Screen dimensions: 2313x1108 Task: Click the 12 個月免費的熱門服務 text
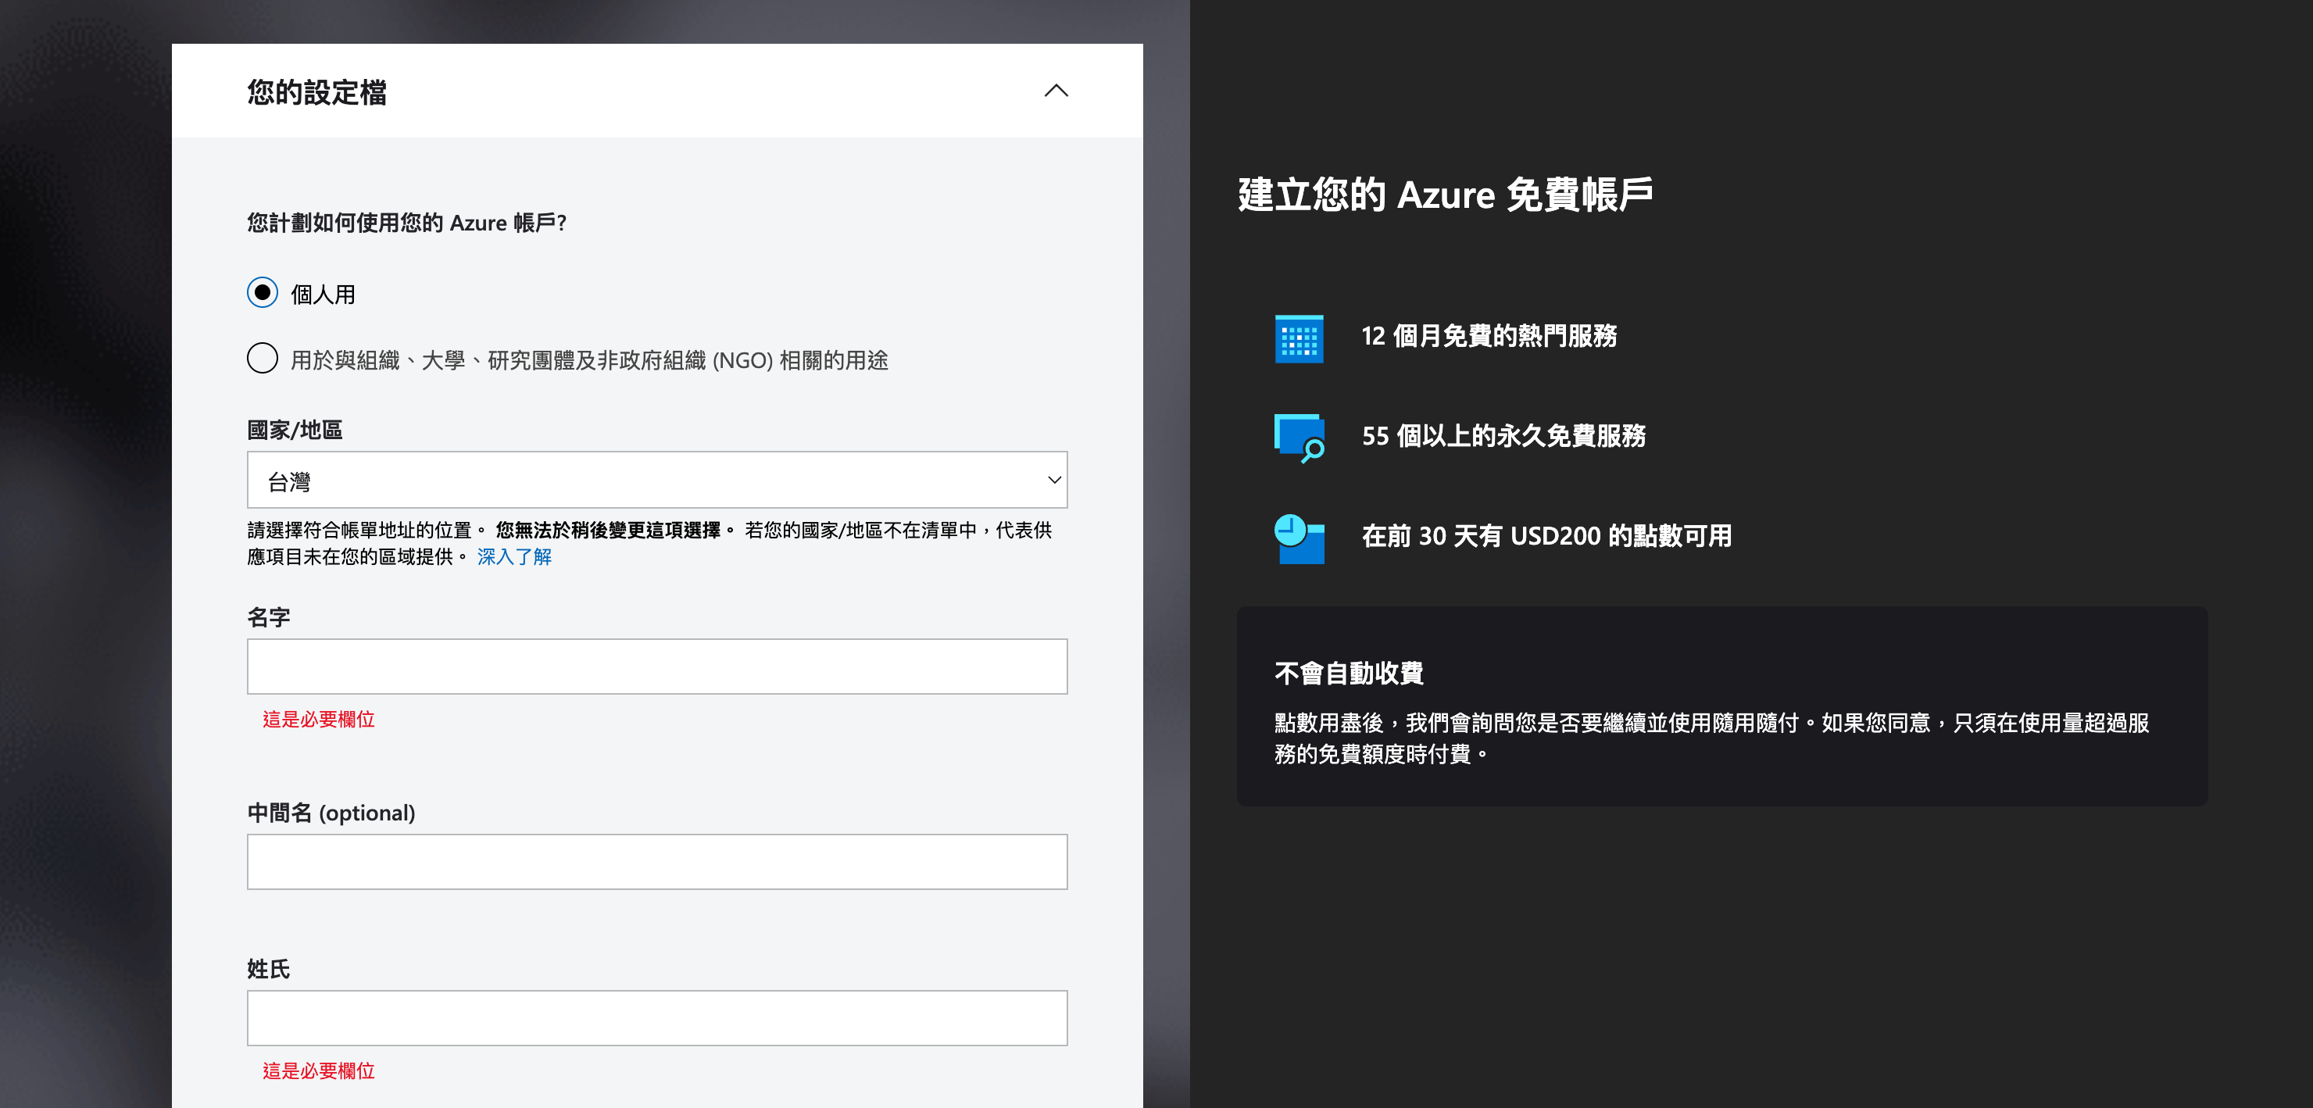1489,336
